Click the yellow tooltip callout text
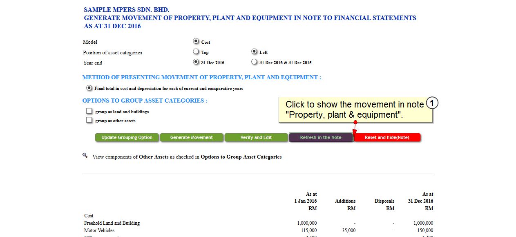 tap(355, 110)
